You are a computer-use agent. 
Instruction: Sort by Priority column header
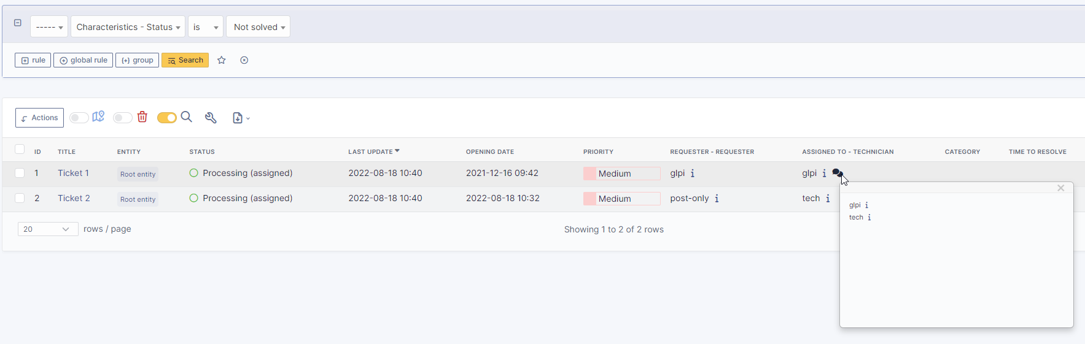point(598,151)
